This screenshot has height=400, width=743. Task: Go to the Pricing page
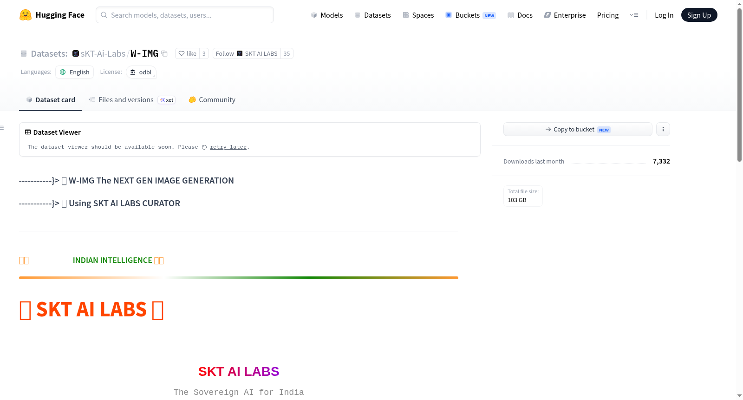(x=608, y=15)
